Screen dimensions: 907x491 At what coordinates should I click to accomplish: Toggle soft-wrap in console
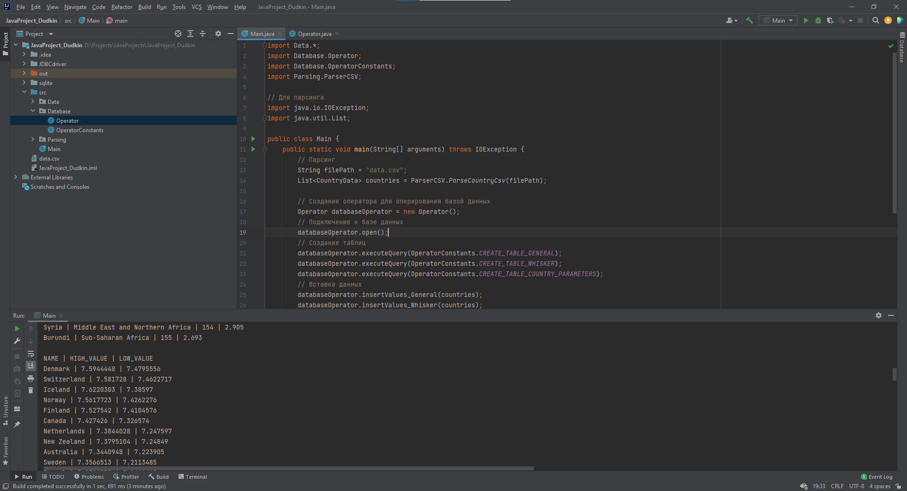click(31, 354)
